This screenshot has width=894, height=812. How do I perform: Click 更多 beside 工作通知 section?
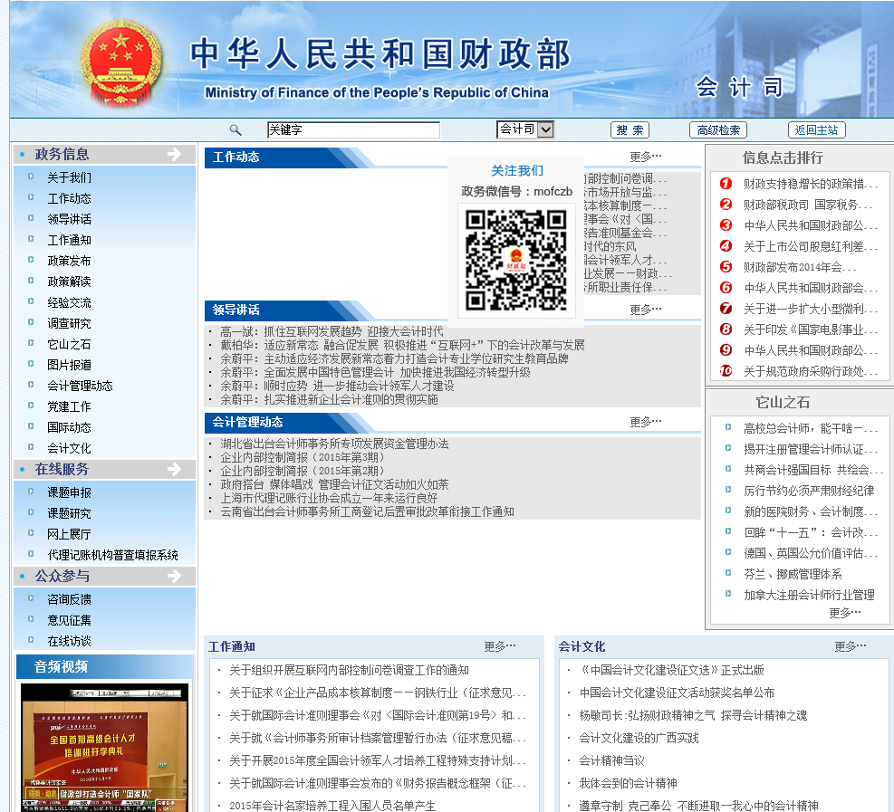click(499, 646)
